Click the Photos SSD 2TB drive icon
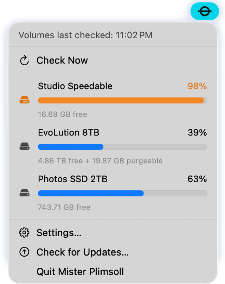225x284 pixels. click(x=25, y=192)
